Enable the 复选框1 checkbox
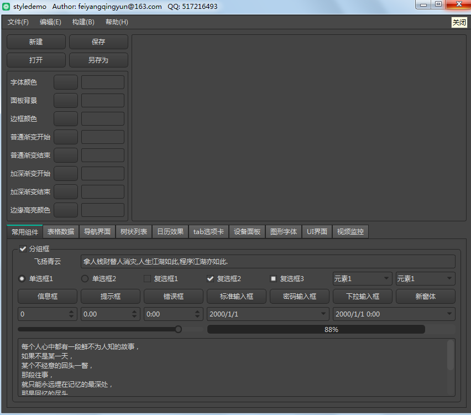The height and width of the screenshot is (415, 471). [x=147, y=278]
